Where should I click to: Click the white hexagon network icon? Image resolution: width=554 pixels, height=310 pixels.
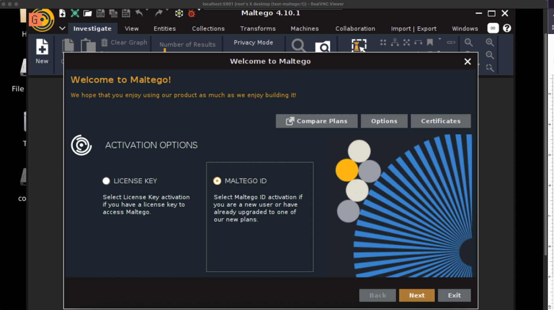point(179,13)
